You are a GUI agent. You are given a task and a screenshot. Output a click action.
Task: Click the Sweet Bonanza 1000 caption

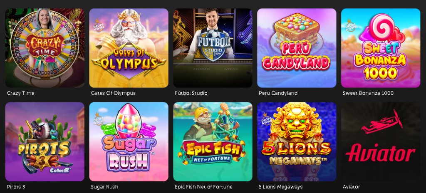pos(368,93)
